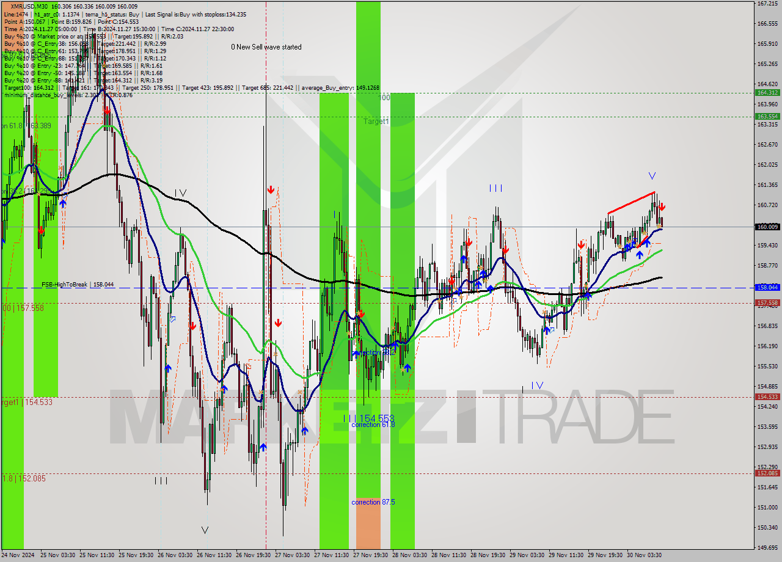Click the red price tag 157.558
The width and height of the screenshot is (782, 562).
click(x=767, y=302)
